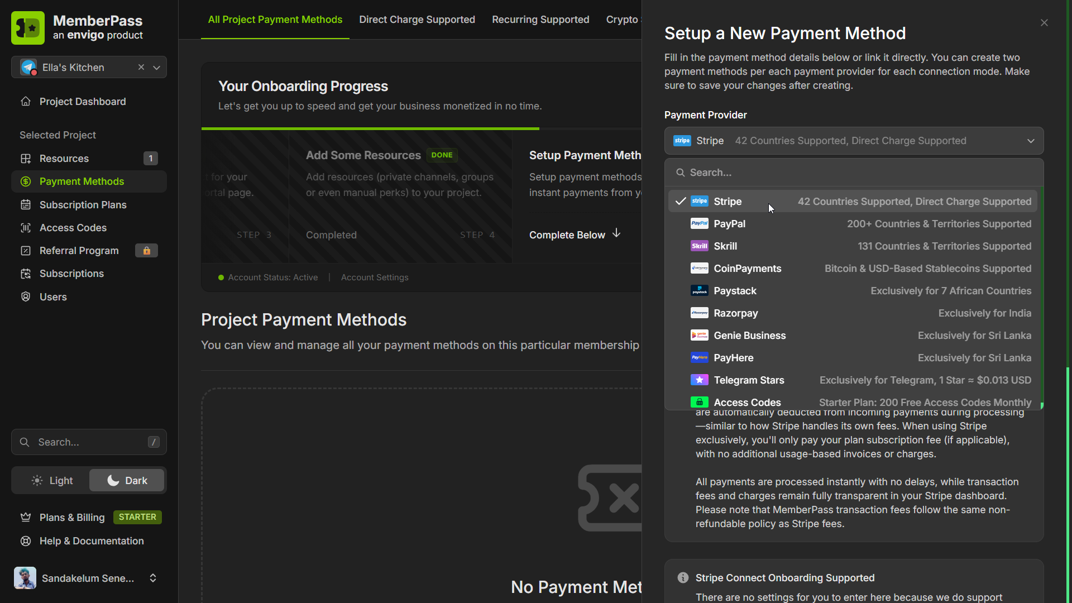This screenshot has height=603, width=1072.
Task: Select the Telegram Stars star icon
Action: click(699, 380)
